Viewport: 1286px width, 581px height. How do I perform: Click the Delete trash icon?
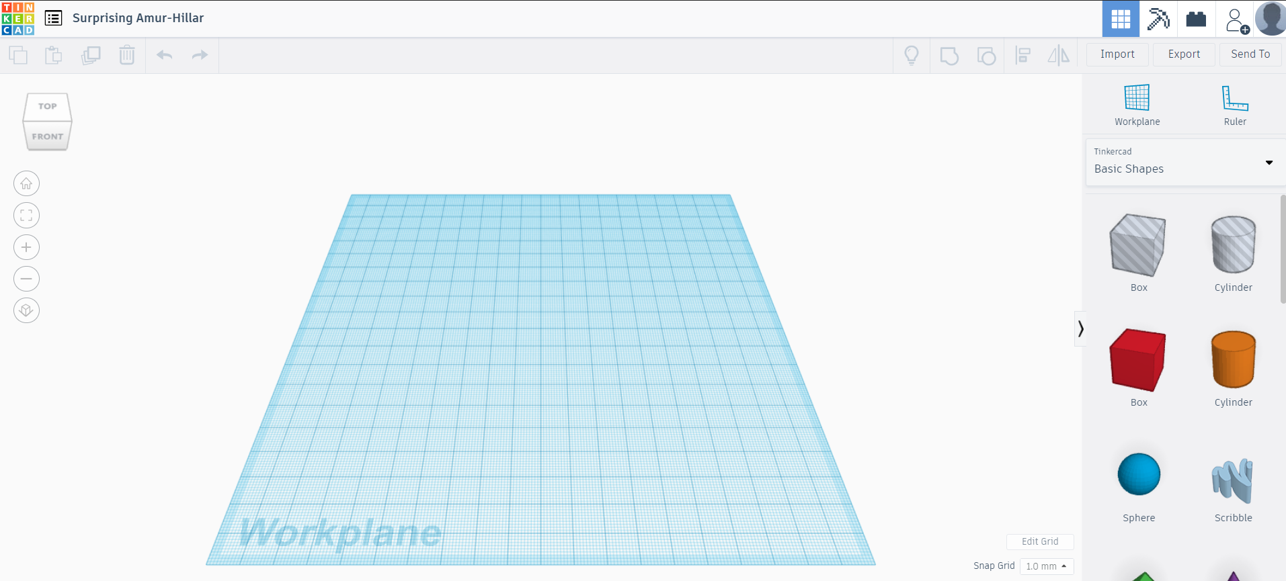click(x=127, y=55)
